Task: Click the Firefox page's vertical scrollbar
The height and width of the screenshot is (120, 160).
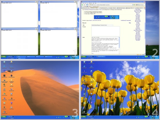Action: (145, 31)
